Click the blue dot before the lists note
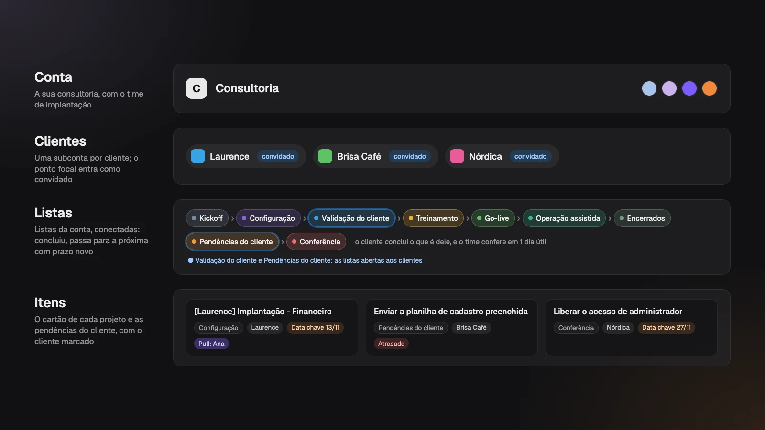Image resolution: width=765 pixels, height=430 pixels. 191,260
